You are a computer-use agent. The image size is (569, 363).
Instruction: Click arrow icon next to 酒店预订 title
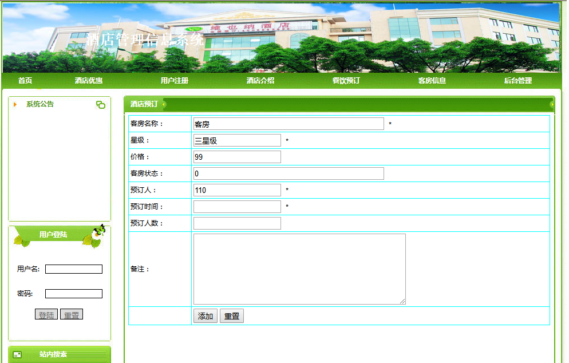(164, 105)
